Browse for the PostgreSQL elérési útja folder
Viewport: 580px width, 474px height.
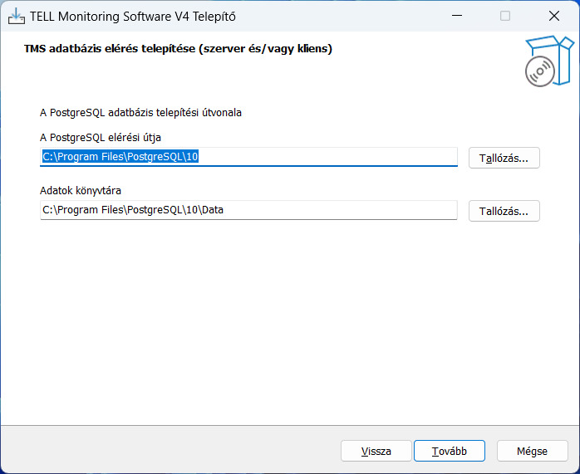click(x=504, y=158)
